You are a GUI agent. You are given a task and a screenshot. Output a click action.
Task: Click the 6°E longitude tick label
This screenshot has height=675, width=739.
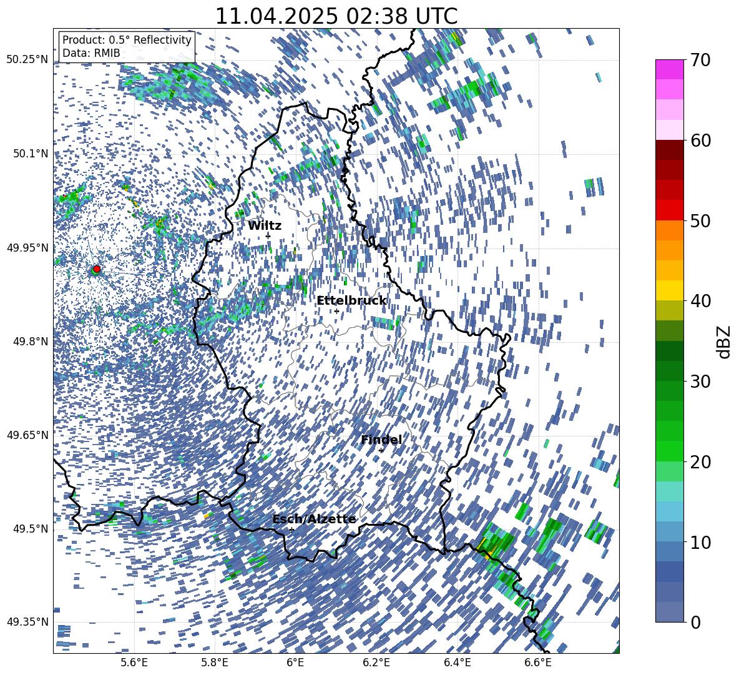pyautogui.click(x=295, y=663)
